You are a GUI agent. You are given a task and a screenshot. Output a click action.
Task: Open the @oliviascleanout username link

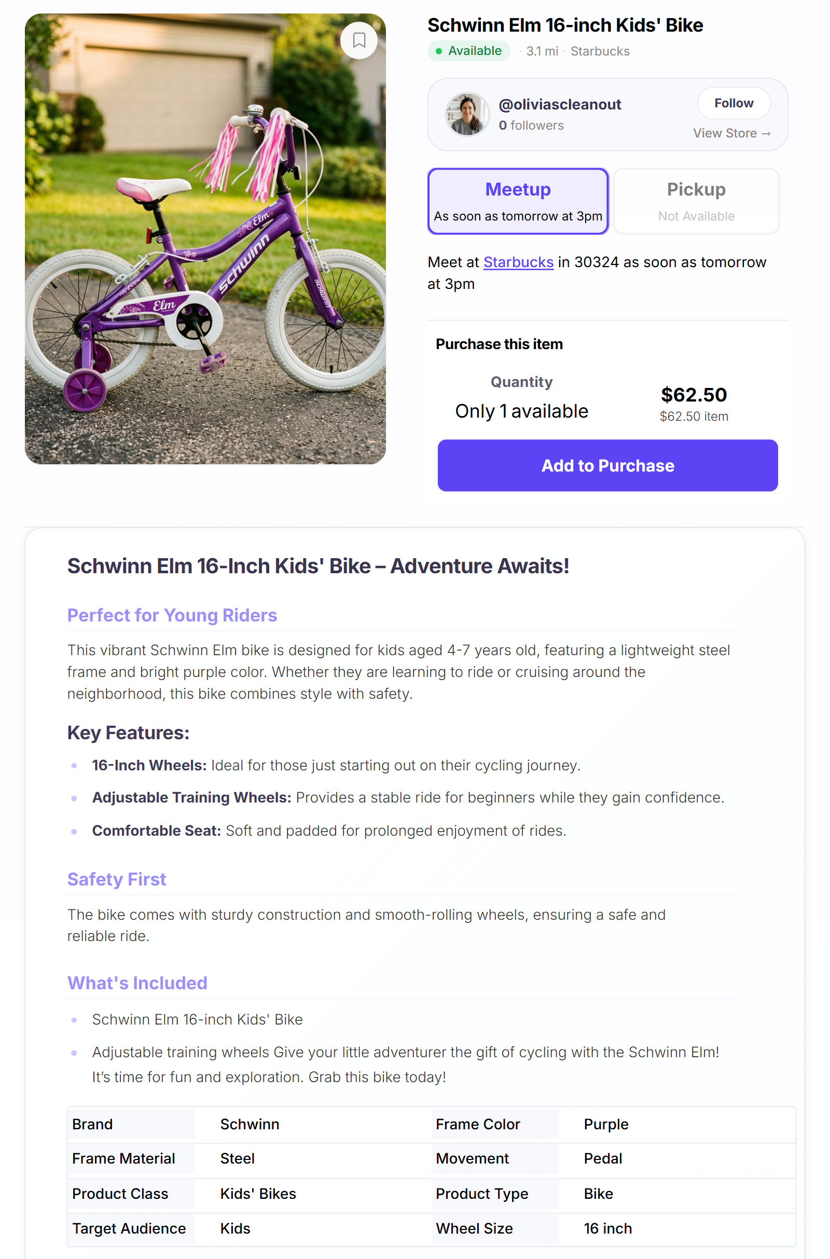(560, 104)
